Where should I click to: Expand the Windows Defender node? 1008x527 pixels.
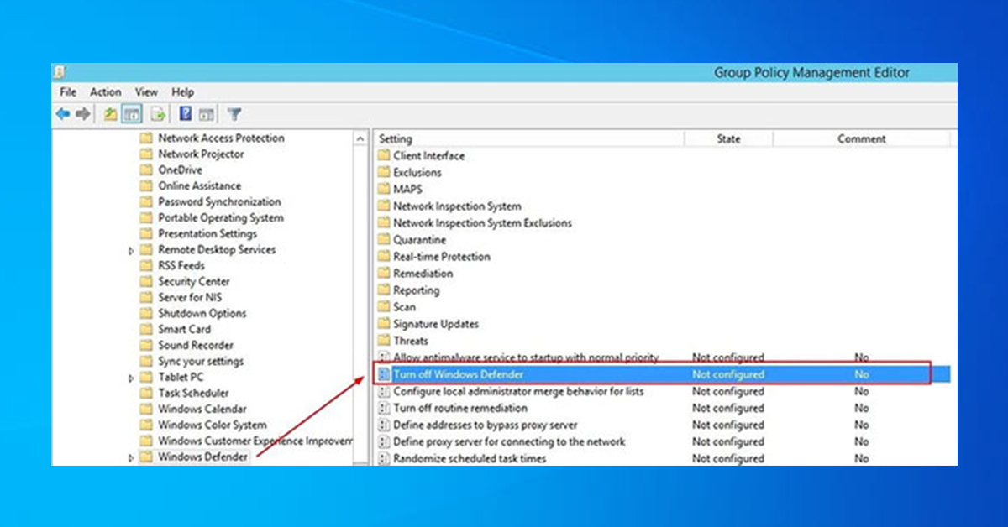pos(130,457)
